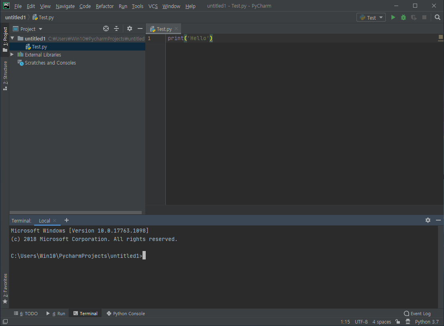Click the Project panel horizontal scrollbar
444x326 pixels.
75,213
